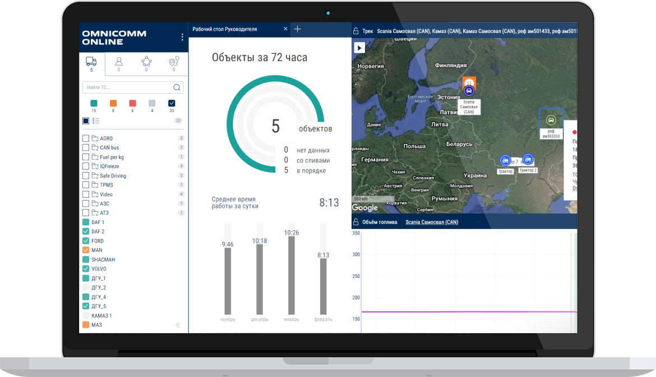This screenshot has height=377, width=656.
Task: Click the magnifier search icon
Action: coord(177,87)
